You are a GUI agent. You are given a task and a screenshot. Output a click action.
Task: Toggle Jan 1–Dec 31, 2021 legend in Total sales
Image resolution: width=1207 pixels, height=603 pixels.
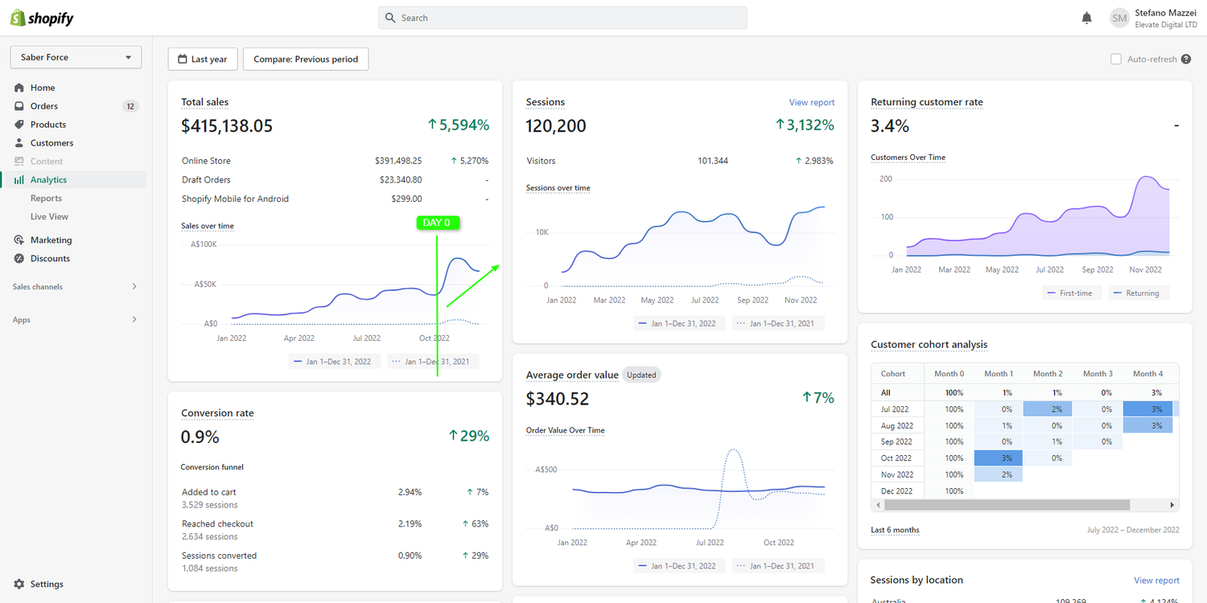click(x=433, y=362)
